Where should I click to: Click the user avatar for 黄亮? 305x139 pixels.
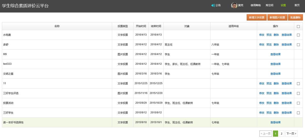[x=234, y=5]
